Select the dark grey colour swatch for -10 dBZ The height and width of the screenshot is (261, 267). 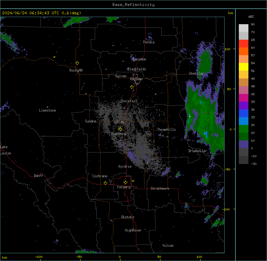[x=243, y=160]
